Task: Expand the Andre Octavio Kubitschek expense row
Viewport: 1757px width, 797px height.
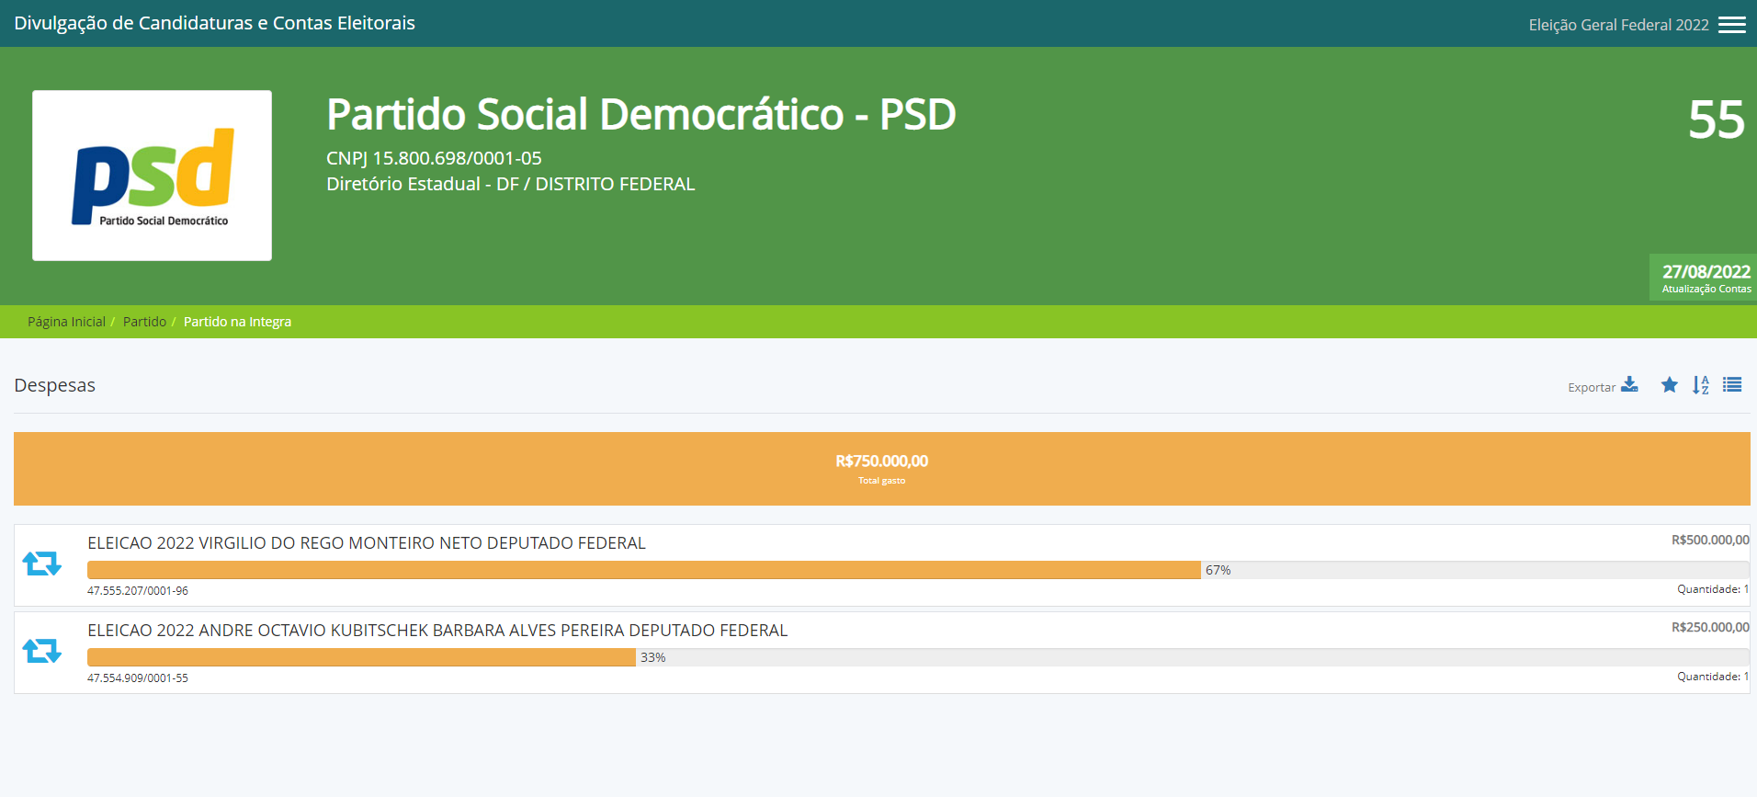Action: pyautogui.click(x=437, y=631)
